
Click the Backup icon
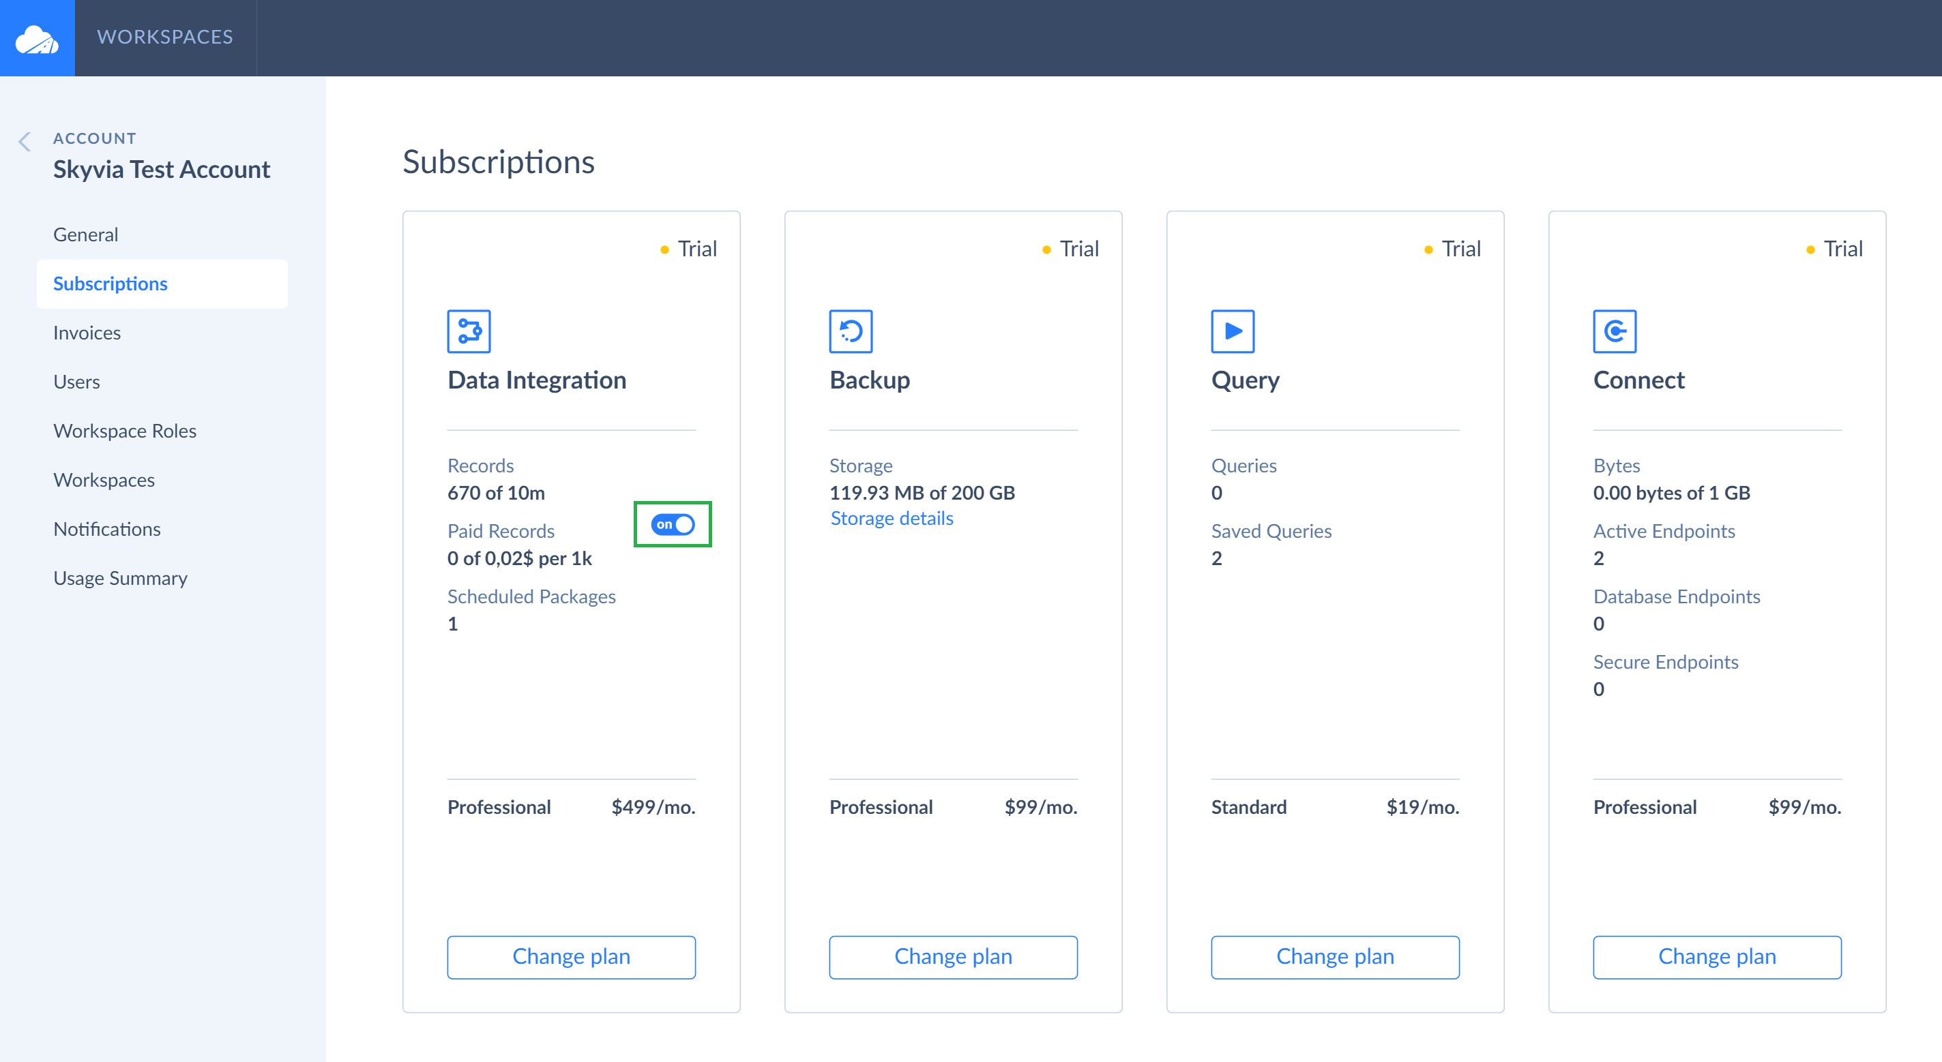(851, 331)
